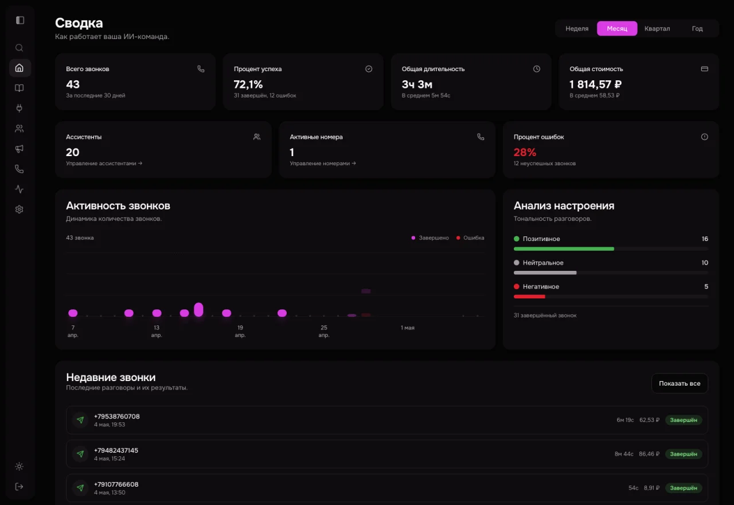Open the activity pulse icon in sidebar
Screen dimensions: 734x505
click(x=19, y=189)
